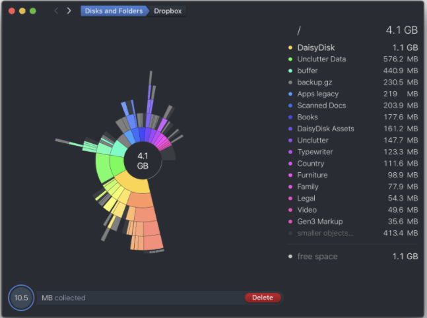Open the Disks and Folders breadcrumb
Image resolution: width=427 pixels, height=318 pixels.
pyautogui.click(x=114, y=11)
